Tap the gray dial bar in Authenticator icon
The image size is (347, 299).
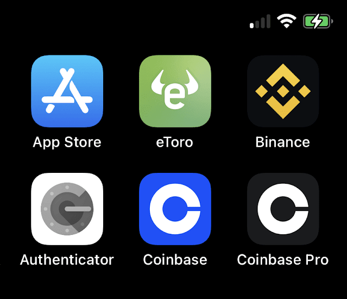[78, 209]
